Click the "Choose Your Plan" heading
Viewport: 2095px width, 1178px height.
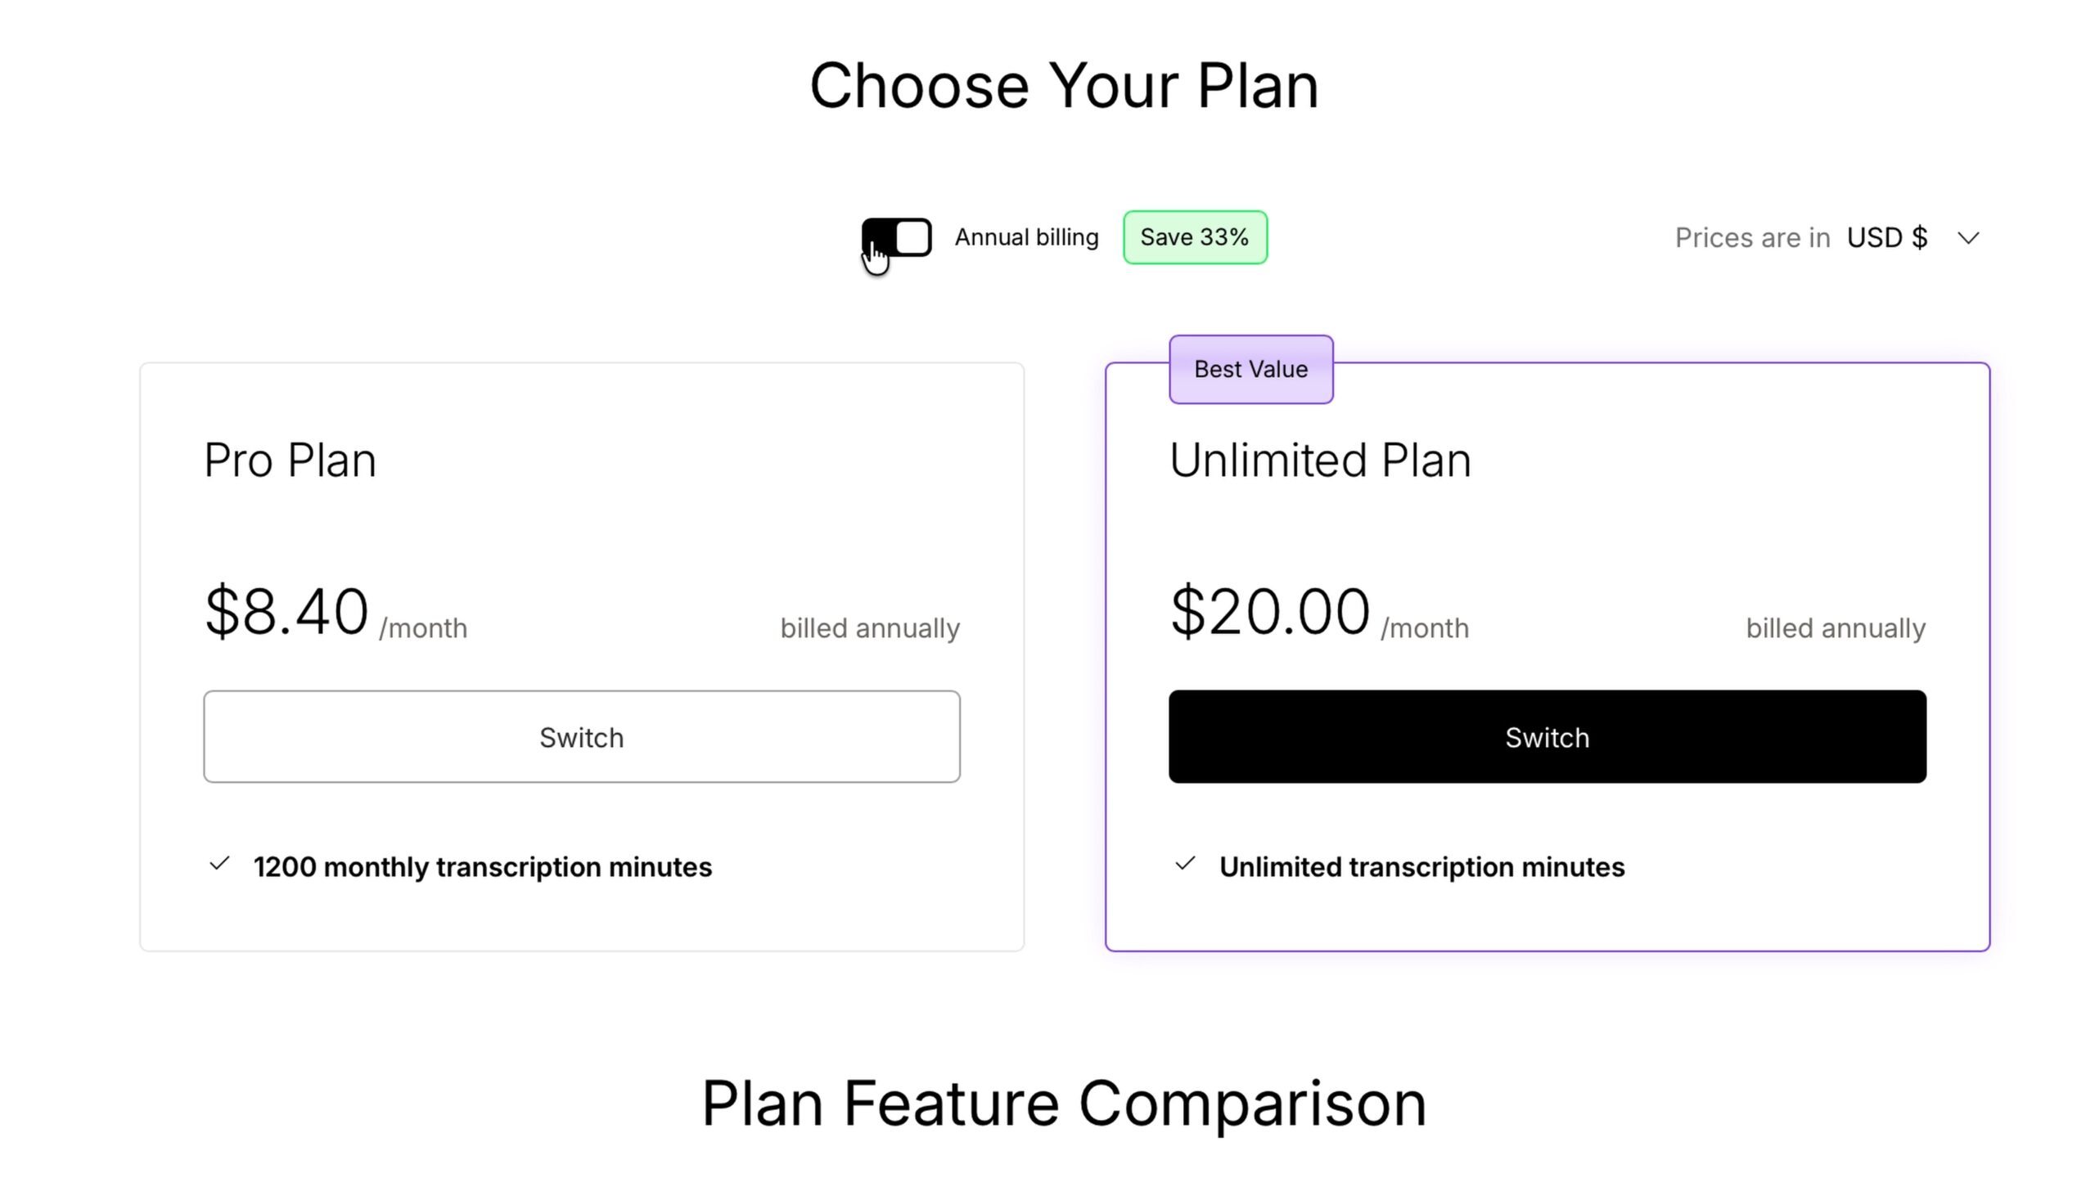(1064, 86)
